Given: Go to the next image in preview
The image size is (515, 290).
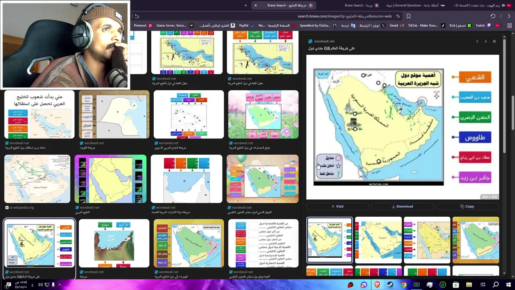Looking at the screenshot, I should tap(486, 41).
